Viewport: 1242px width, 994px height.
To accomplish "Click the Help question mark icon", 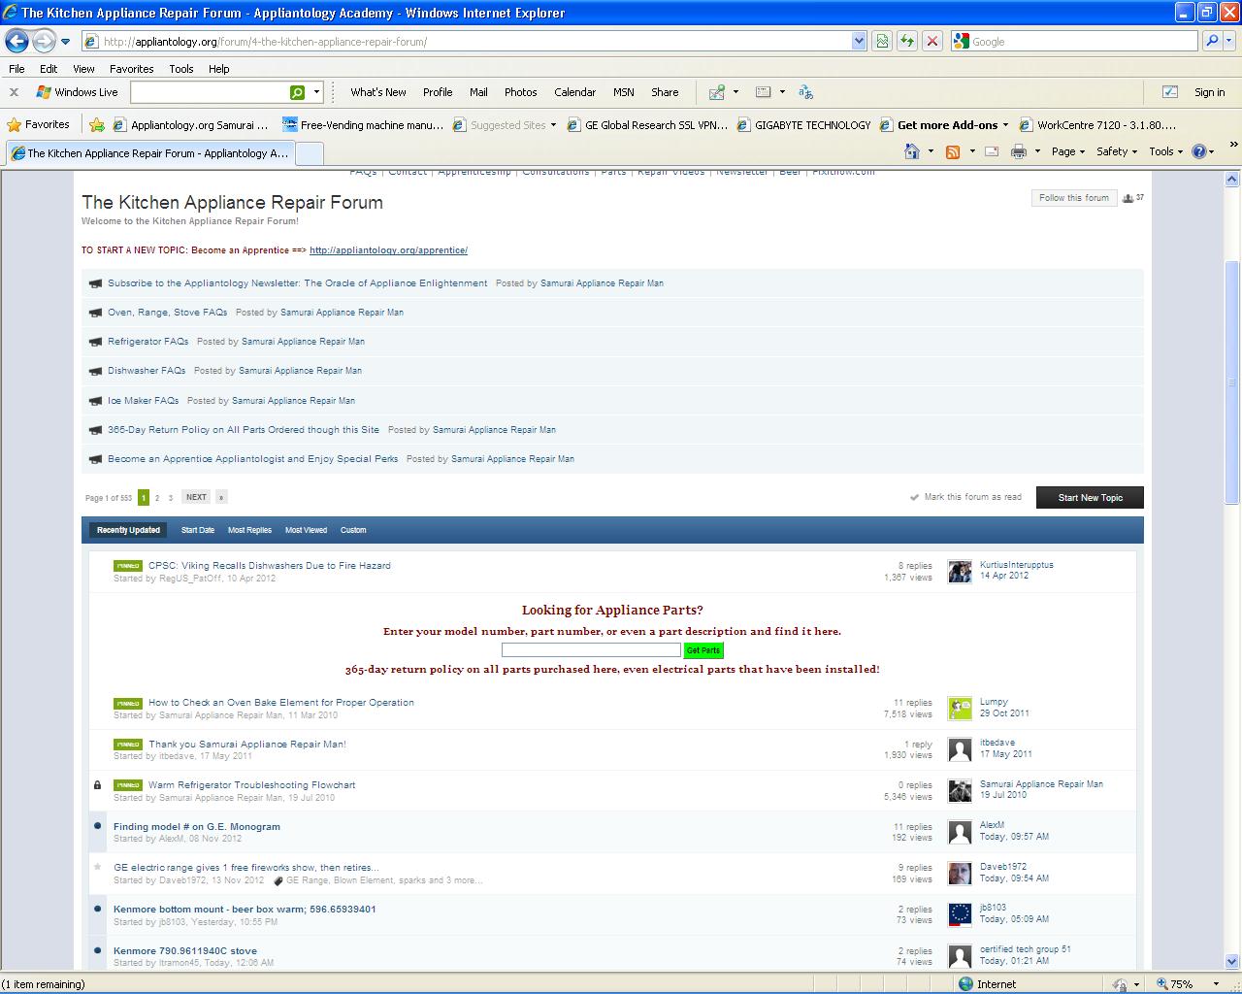I will pos(1199,151).
